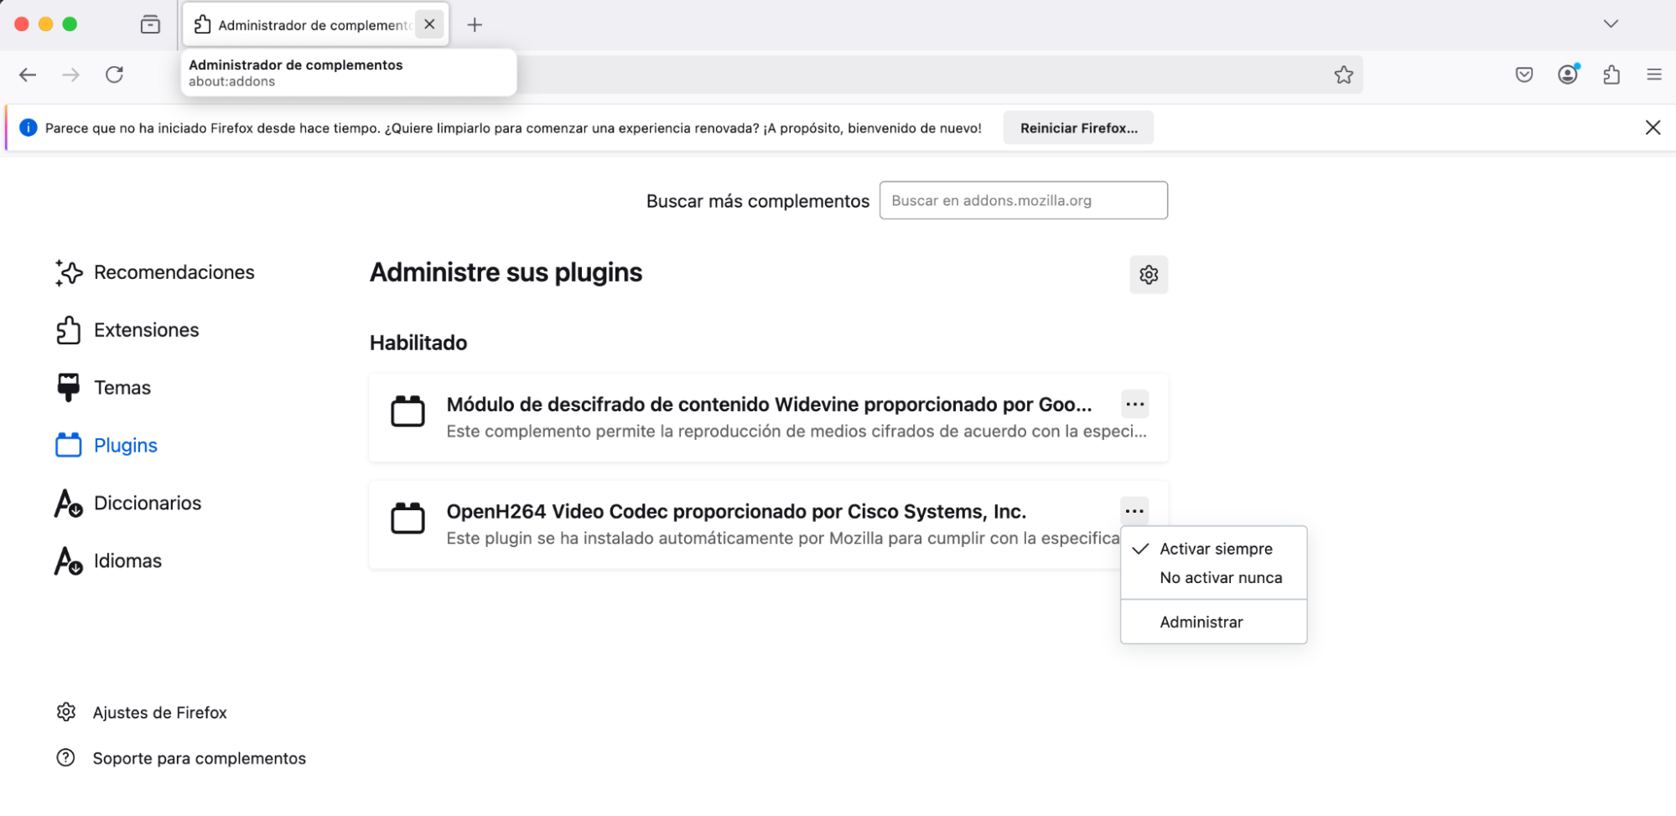This screenshot has width=1676, height=816.
Task: Open the Extensiones sidebar section
Action: click(x=147, y=330)
